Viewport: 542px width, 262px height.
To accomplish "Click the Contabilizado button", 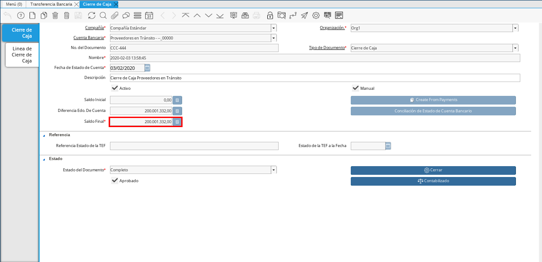I will 433,181.
